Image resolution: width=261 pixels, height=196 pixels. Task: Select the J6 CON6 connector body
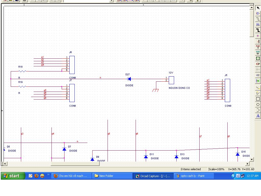72,65
